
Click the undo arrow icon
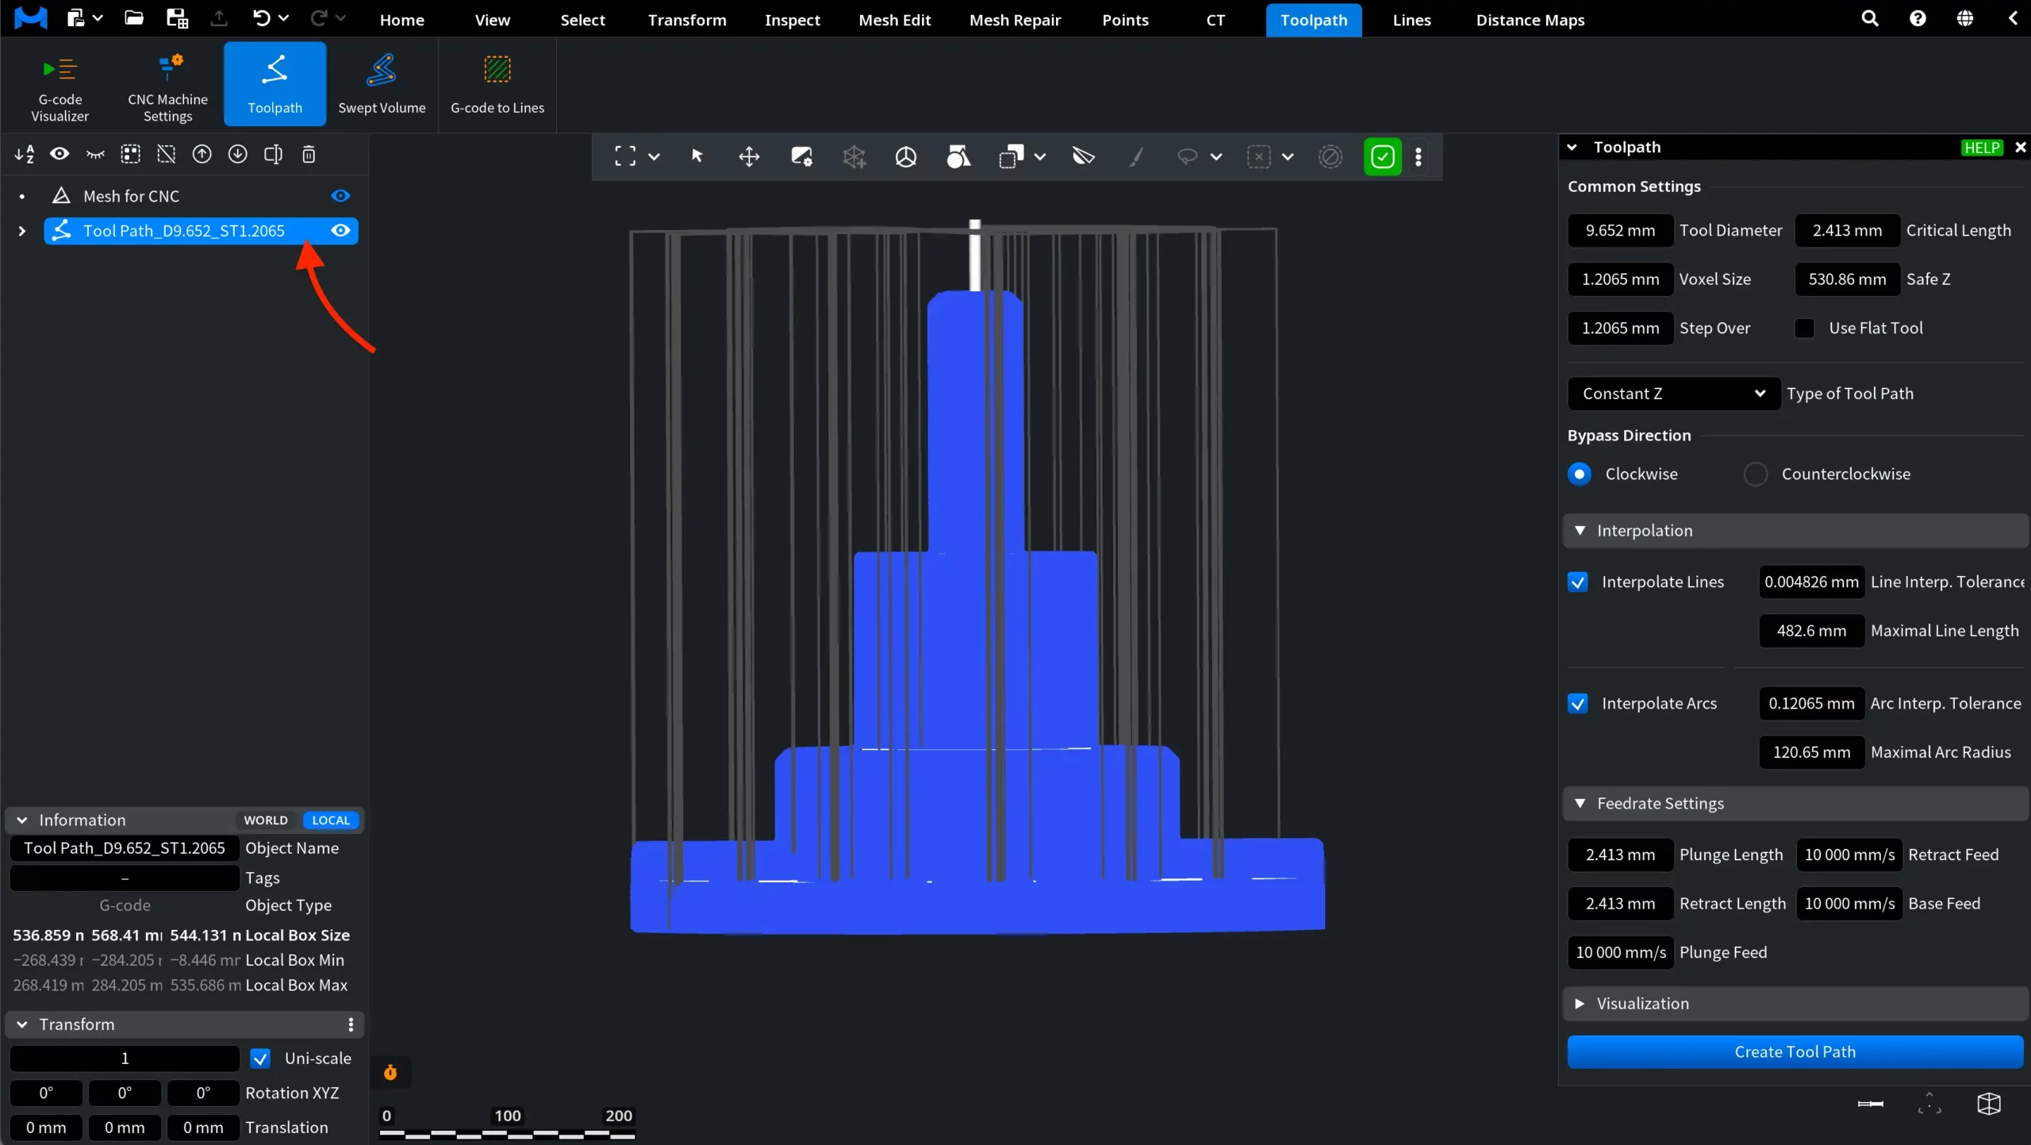click(261, 18)
